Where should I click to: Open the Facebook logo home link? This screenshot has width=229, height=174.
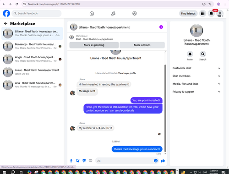pos(6,13)
